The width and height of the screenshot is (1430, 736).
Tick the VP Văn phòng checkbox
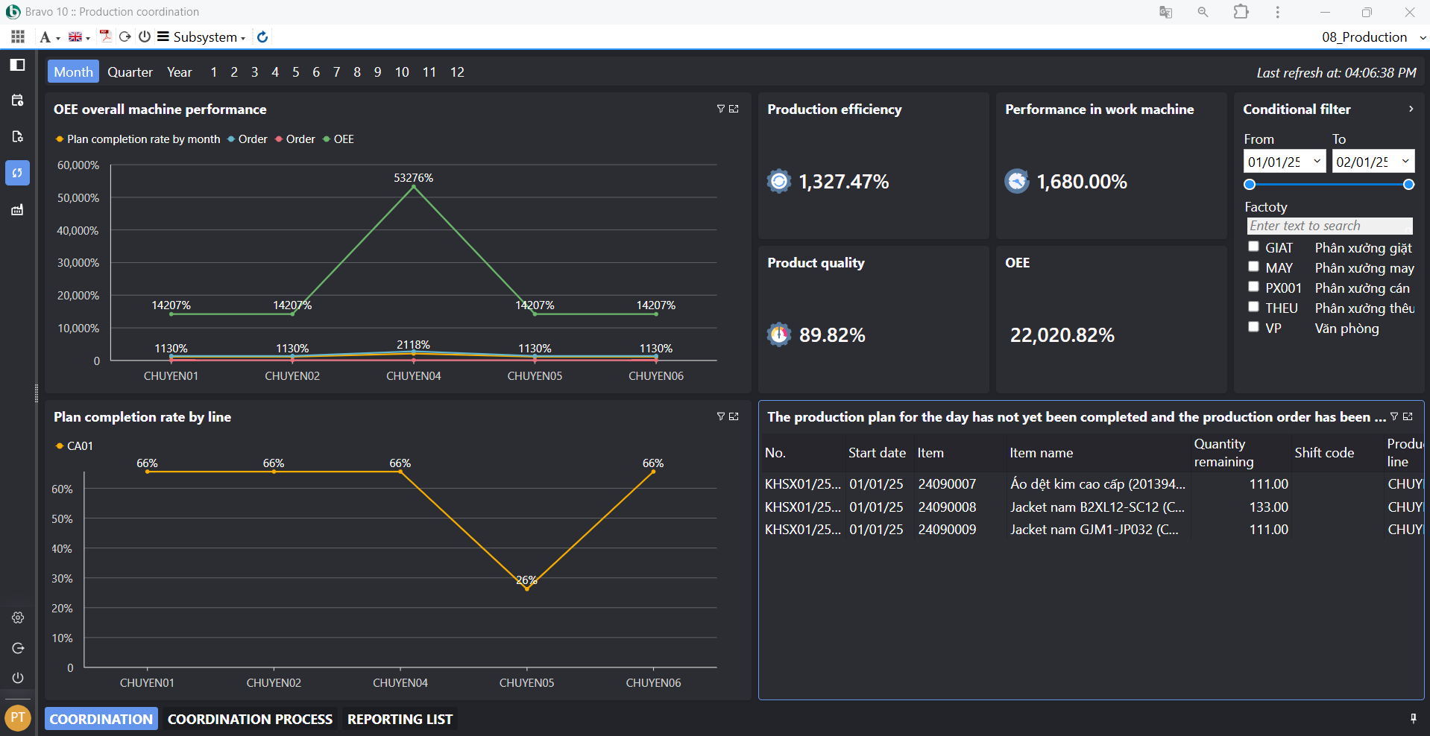tap(1253, 327)
